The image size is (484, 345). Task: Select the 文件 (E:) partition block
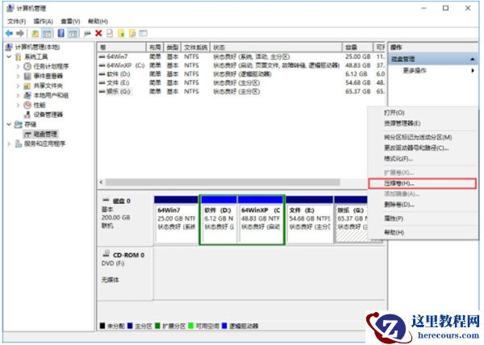[x=309, y=219]
